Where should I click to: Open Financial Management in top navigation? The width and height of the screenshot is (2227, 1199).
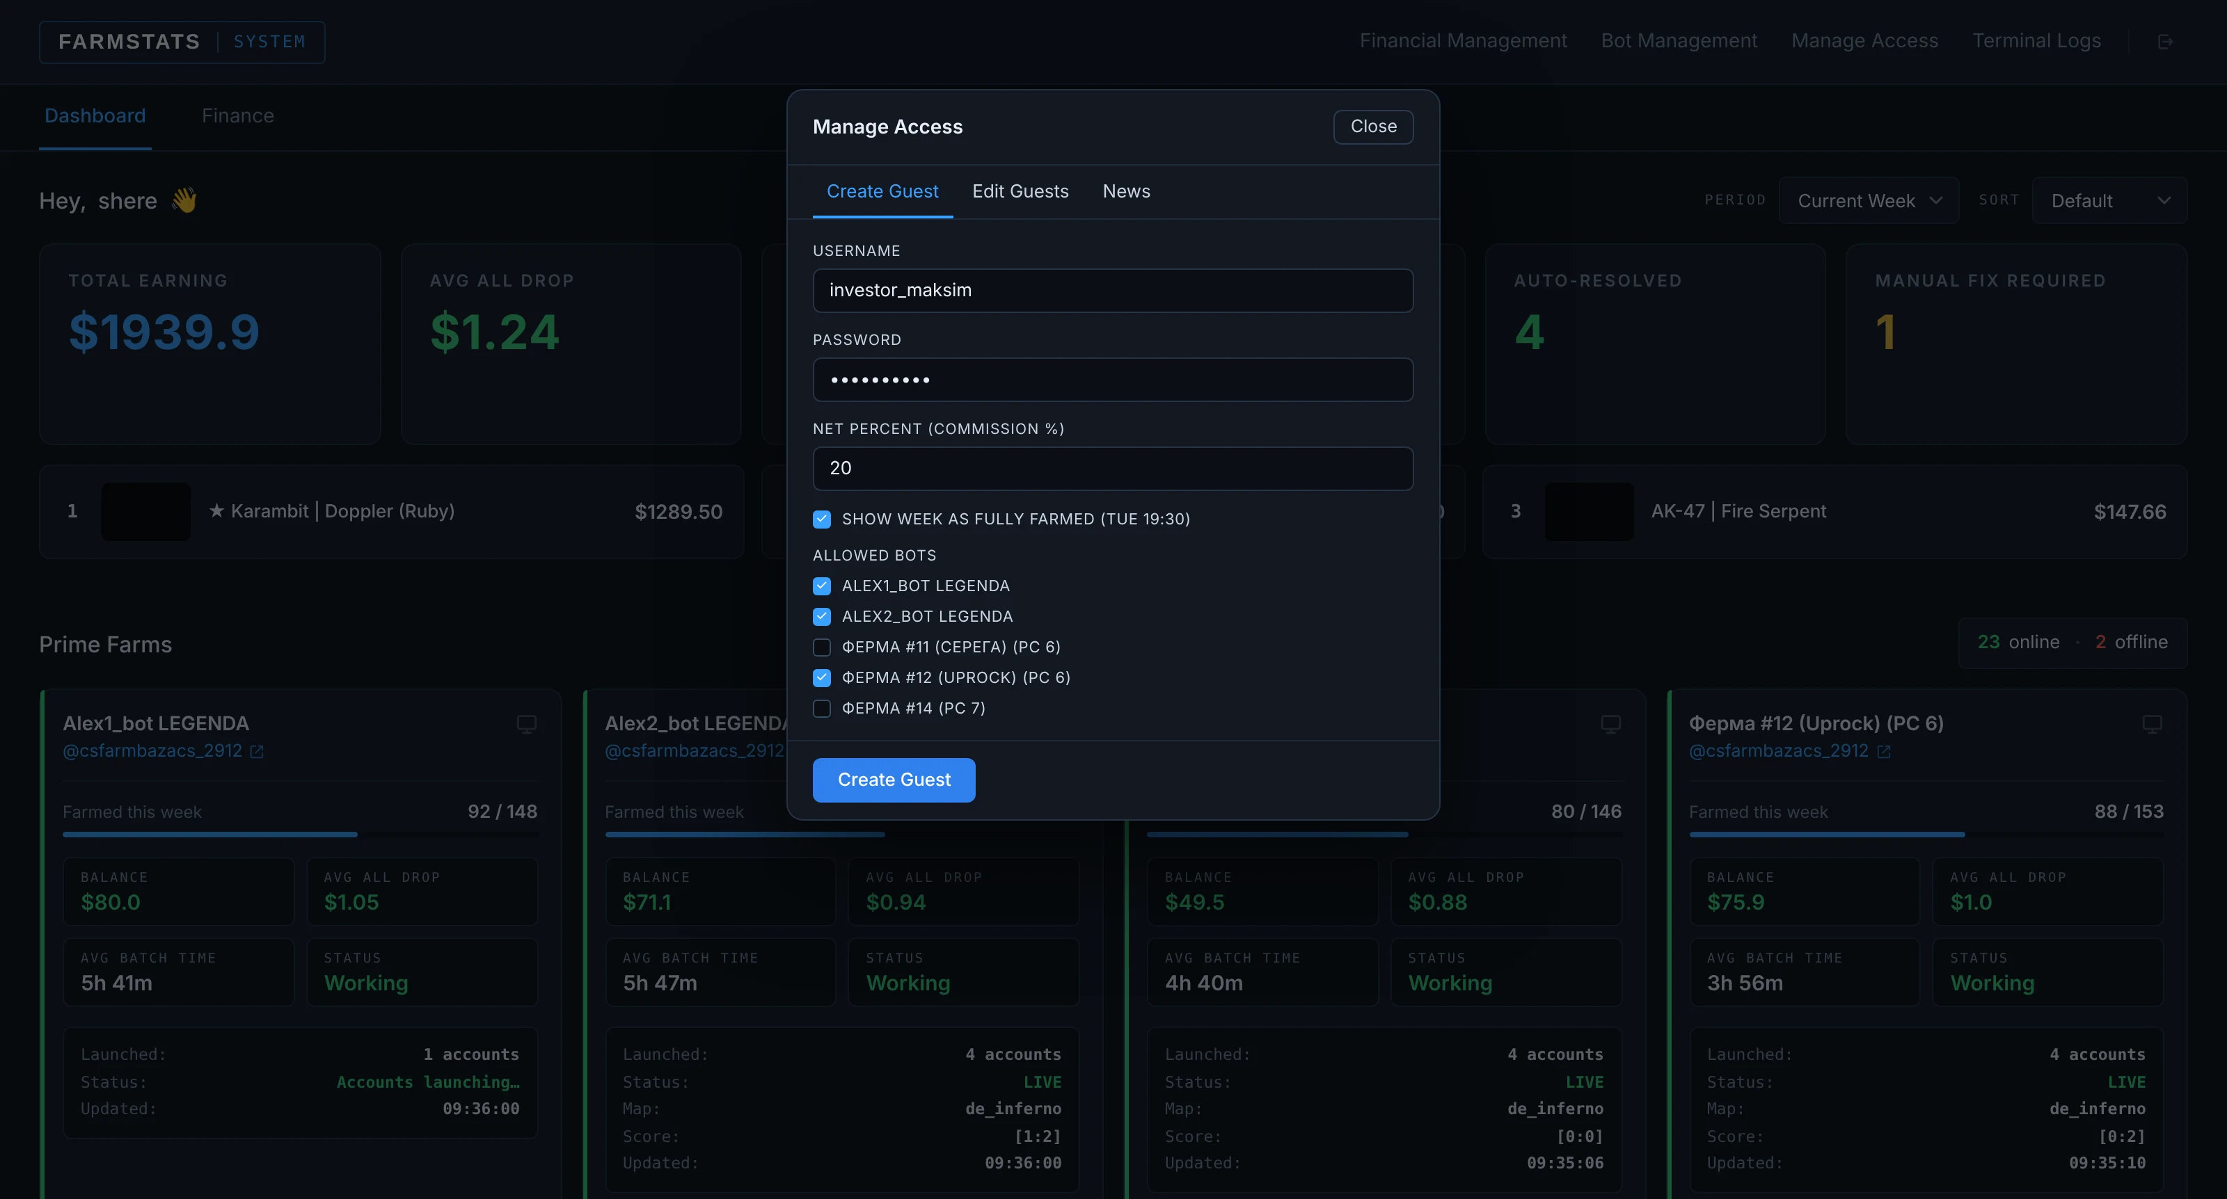[1463, 40]
